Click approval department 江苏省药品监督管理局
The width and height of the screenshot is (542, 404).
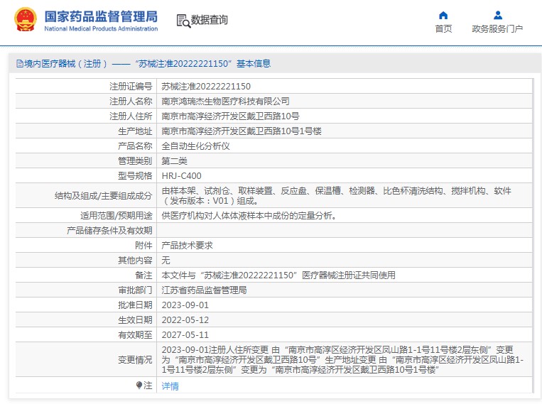[204, 290]
